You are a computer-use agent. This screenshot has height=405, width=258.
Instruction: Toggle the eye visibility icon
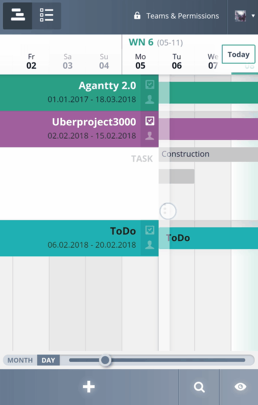tap(240, 387)
